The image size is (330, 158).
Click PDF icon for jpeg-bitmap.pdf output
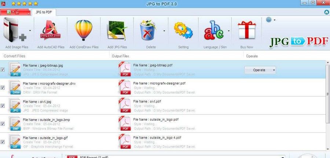pyautogui.click(x=125, y=69)
